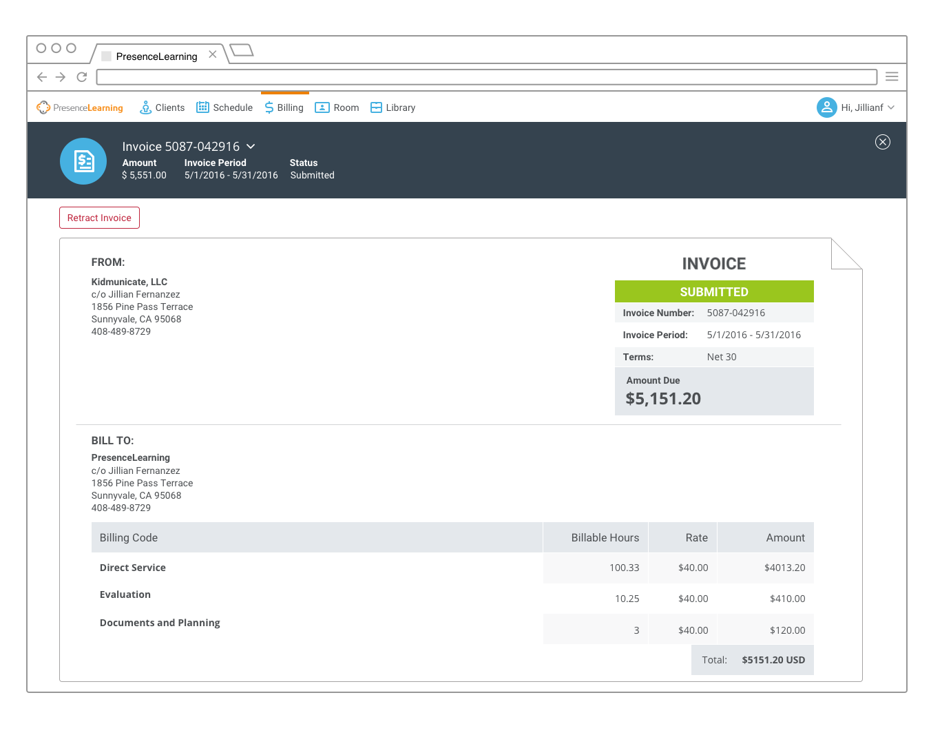
Task: Click the PresenceLearning bill-to name
Action: click(x=131, y=457)
